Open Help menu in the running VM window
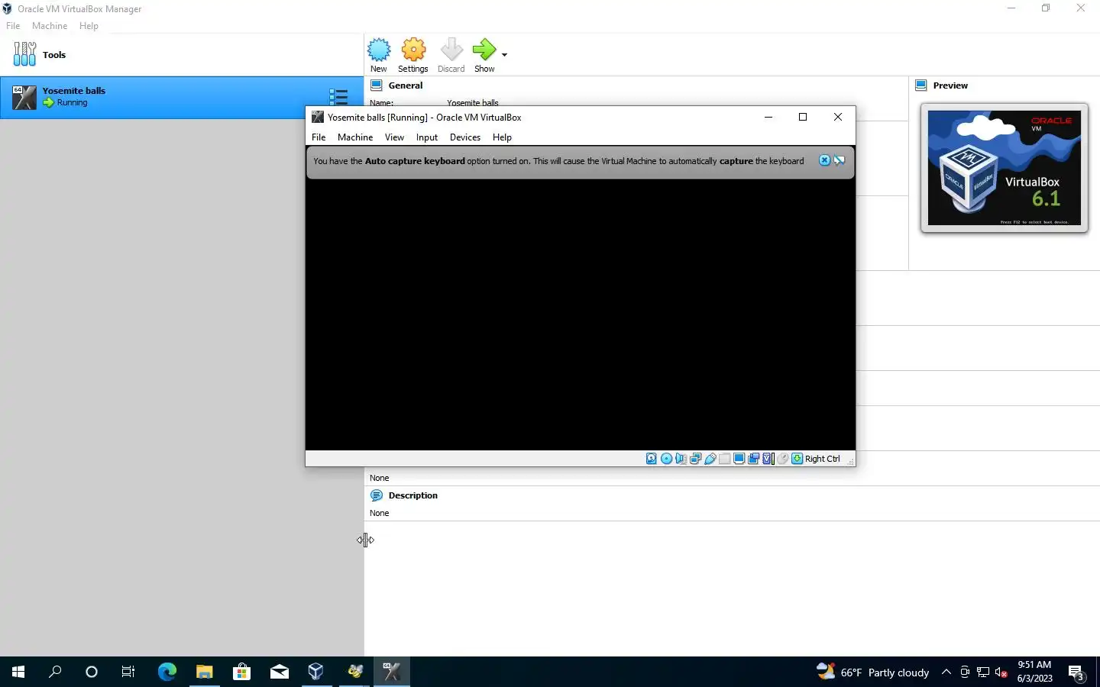Image resolution: width=1100 pixels, height=687 pixels. pos(502,137)
